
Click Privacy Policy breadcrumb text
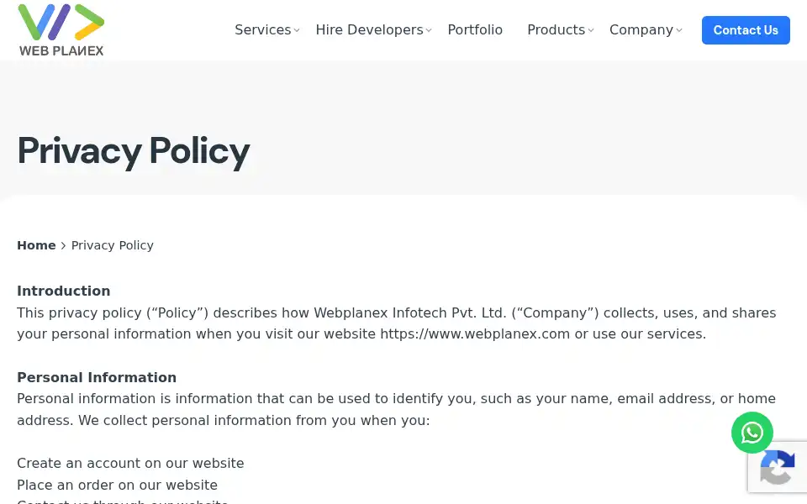coord(112,245)
